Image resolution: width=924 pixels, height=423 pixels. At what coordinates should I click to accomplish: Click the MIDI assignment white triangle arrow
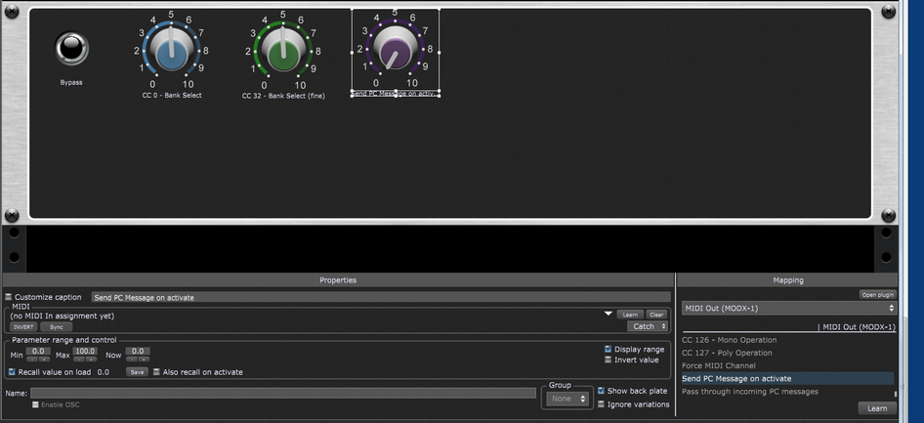tap(609, 314)
